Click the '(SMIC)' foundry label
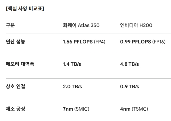Image resolution: width=171 pixels, height=121 pixels. 82,109
